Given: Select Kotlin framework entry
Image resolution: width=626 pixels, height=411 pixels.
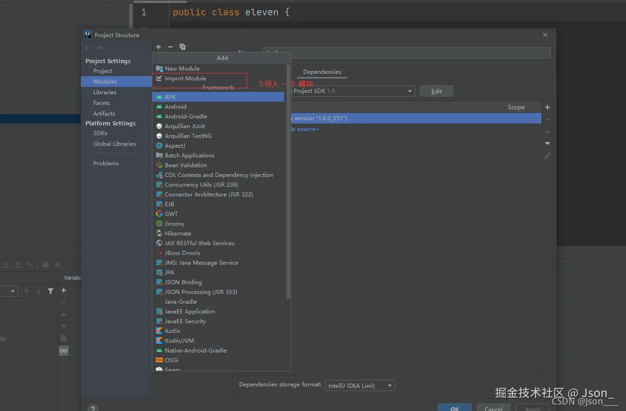Looking at the screenshot, I should 218,331.
